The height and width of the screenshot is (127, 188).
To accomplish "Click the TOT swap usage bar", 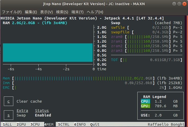I will coord(151,60).
